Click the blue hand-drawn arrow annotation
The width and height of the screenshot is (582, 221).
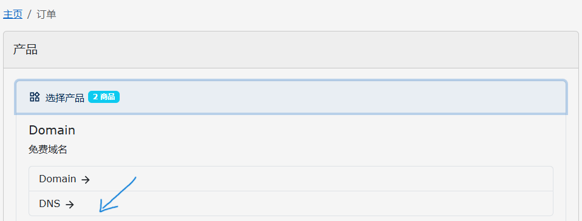118,195
